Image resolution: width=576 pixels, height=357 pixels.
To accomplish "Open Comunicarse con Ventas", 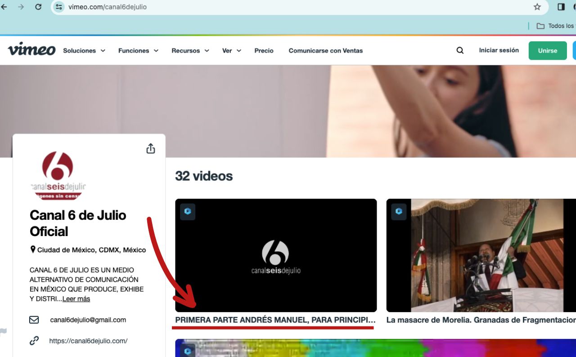I will click(326, 51).
